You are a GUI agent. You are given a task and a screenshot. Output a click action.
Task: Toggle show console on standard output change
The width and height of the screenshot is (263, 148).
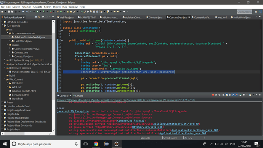point(233,95)
